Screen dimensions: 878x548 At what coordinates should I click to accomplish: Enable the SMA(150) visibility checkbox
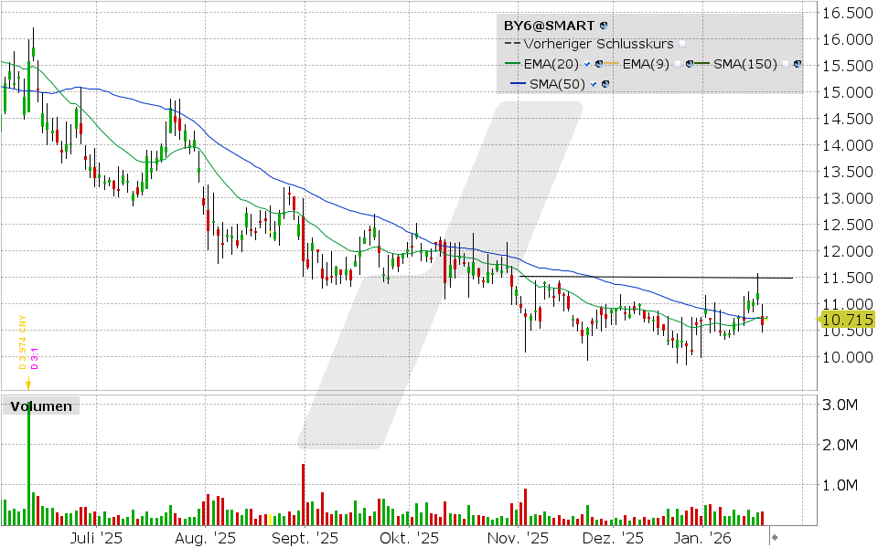click(x=786, y=64)
